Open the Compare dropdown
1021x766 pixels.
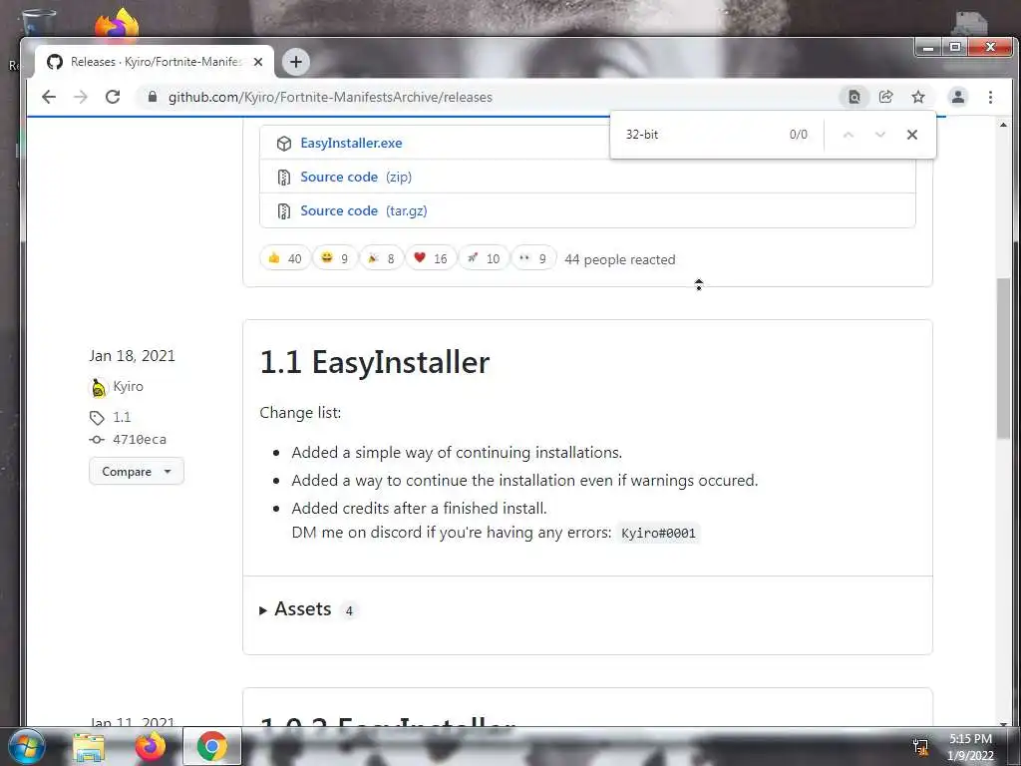[136, 471]
